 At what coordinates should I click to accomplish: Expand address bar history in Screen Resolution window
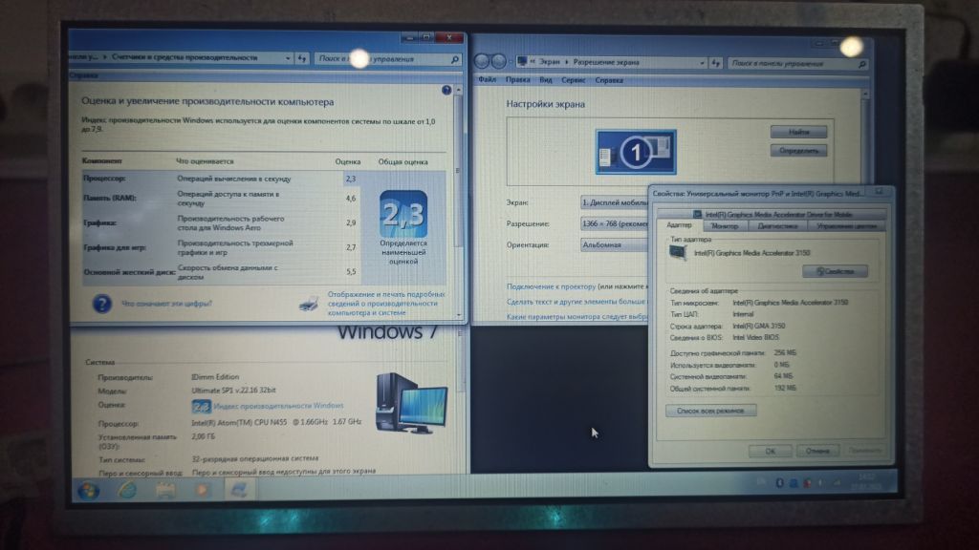703,63
